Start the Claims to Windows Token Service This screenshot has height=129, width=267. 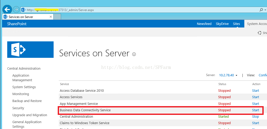click(255, 123)
